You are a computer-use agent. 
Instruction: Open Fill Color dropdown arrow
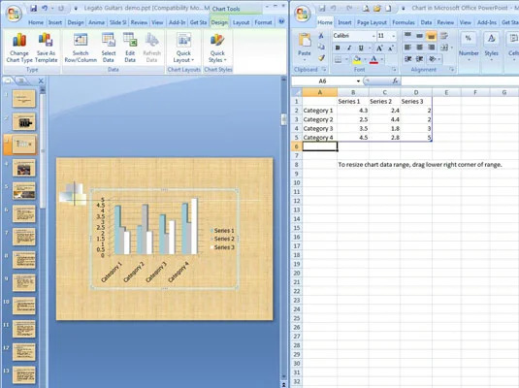click(x=365, y=59)
